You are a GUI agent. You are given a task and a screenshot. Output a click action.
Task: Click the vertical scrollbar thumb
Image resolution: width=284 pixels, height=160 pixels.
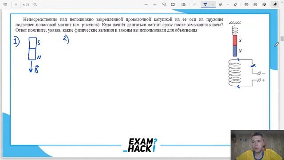tap(282, 38)
